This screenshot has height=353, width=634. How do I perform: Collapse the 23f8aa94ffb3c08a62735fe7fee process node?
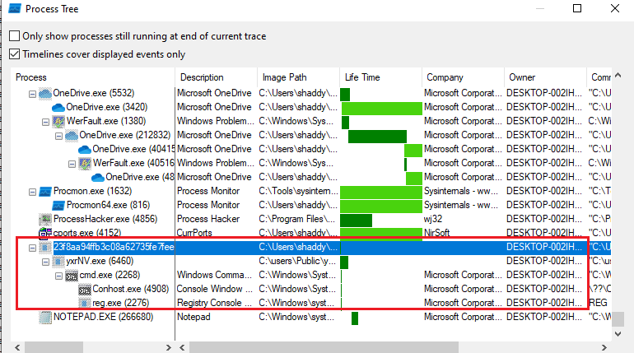(x=32, y=248)
